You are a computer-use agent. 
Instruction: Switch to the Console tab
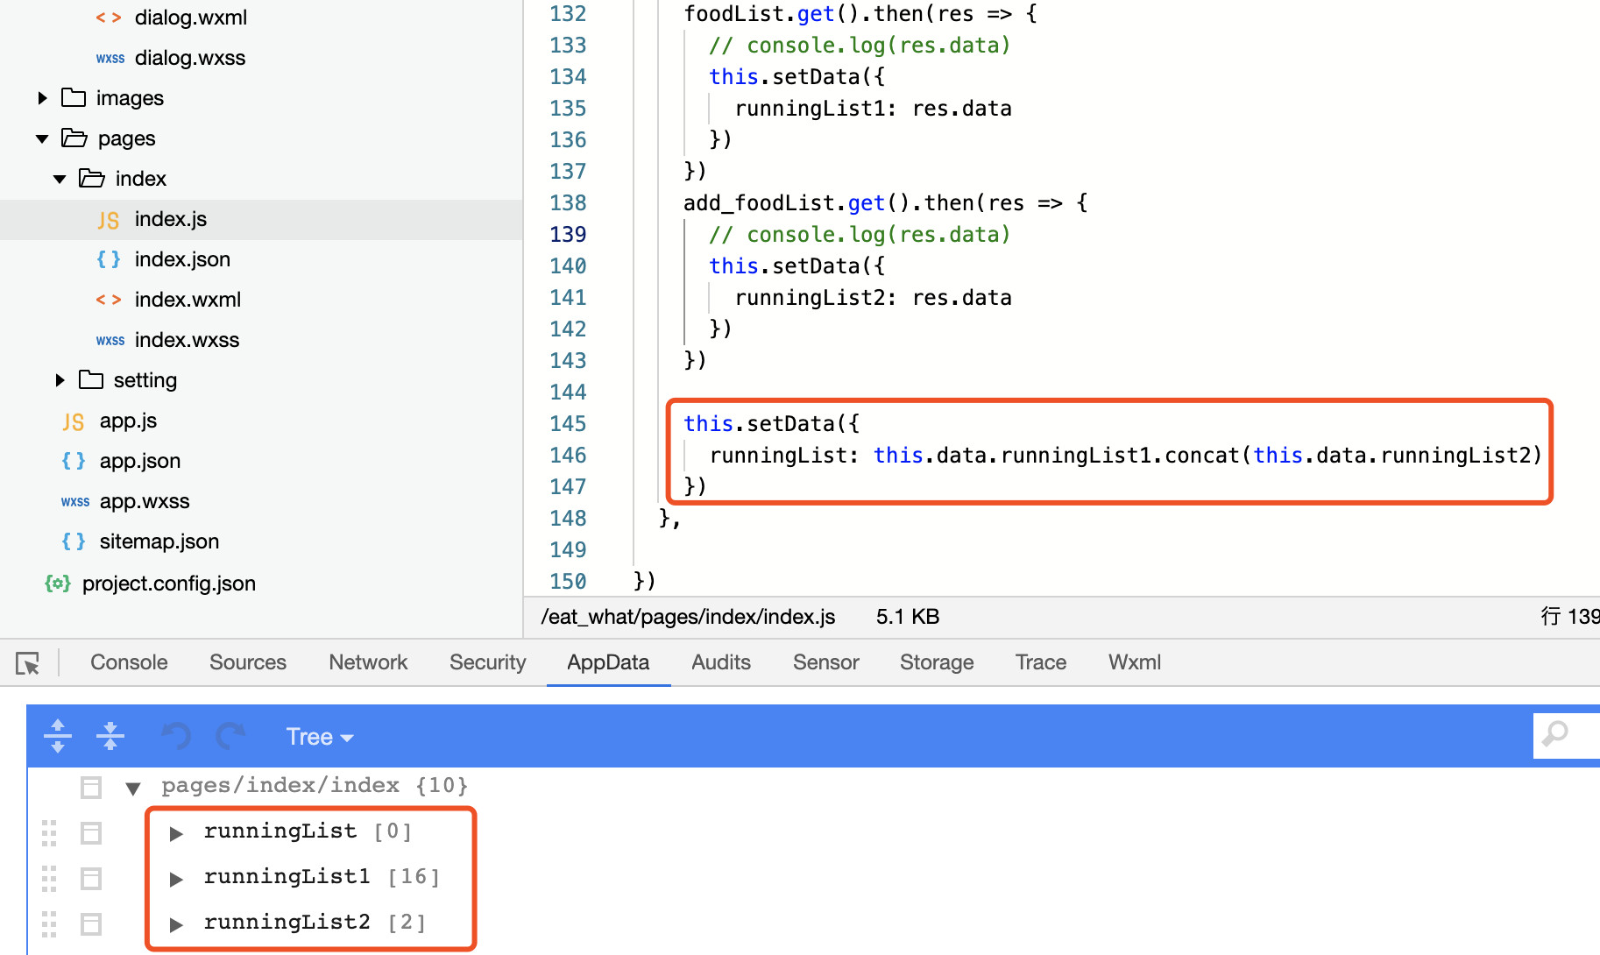(129, 662)
